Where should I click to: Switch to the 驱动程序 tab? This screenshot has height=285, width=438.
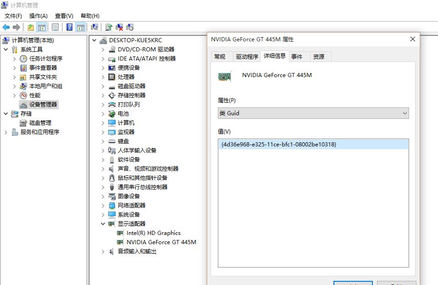(x=247, y=57)
